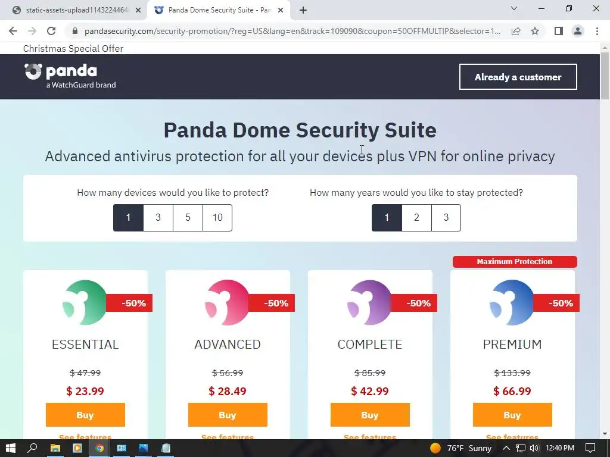
Task: Click the purple Complete plan icon
Action: (369, 302)
